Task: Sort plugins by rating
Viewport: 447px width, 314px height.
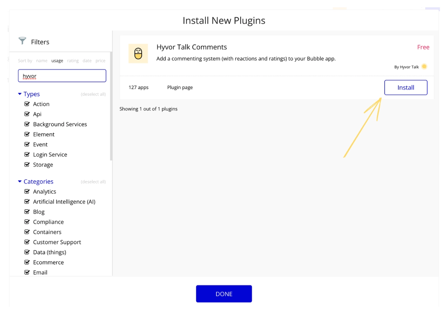Action: click(73, 61)
